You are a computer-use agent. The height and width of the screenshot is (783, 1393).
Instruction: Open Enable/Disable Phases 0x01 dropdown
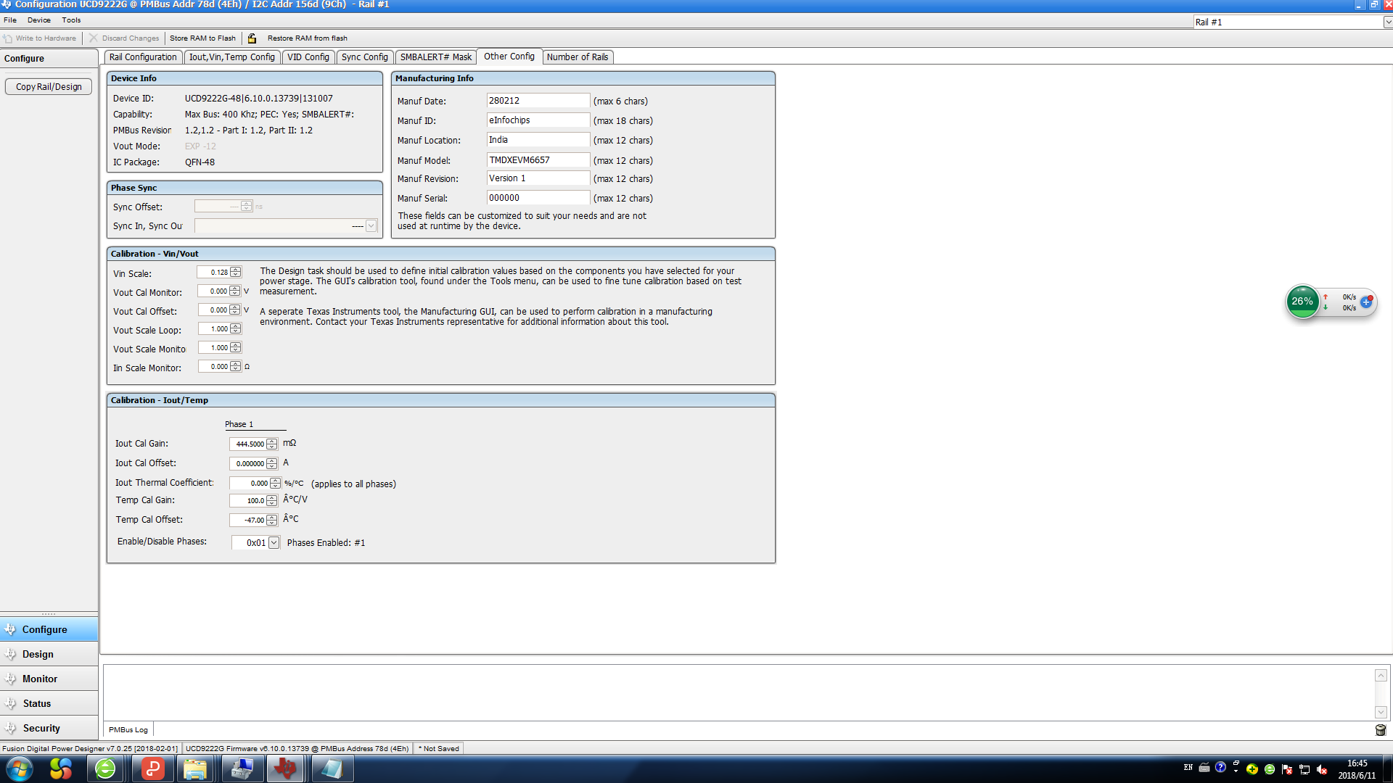coord(274,543)
